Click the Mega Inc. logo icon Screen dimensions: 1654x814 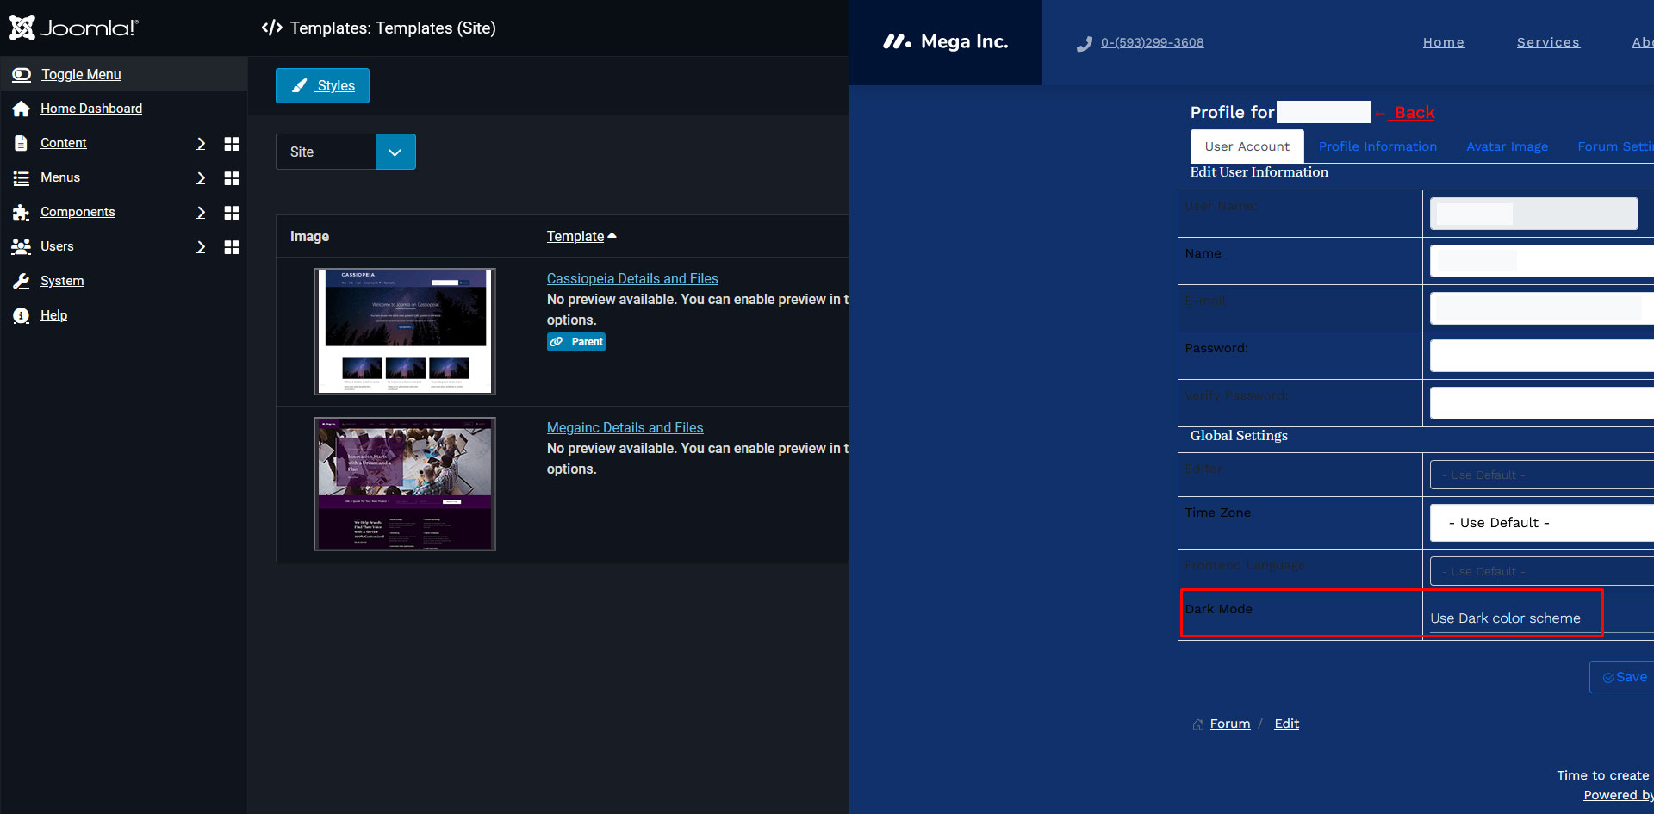pos(897,41)
